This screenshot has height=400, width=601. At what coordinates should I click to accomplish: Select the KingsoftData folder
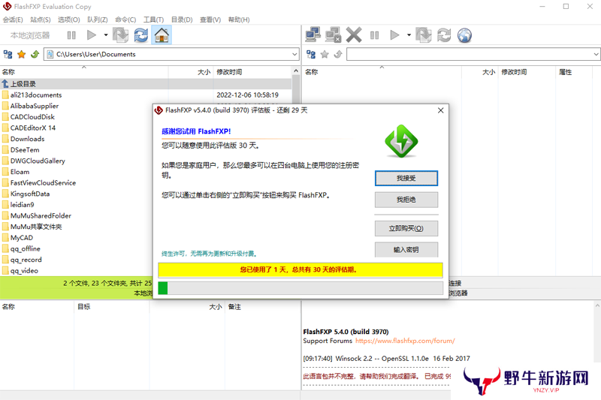30,194
